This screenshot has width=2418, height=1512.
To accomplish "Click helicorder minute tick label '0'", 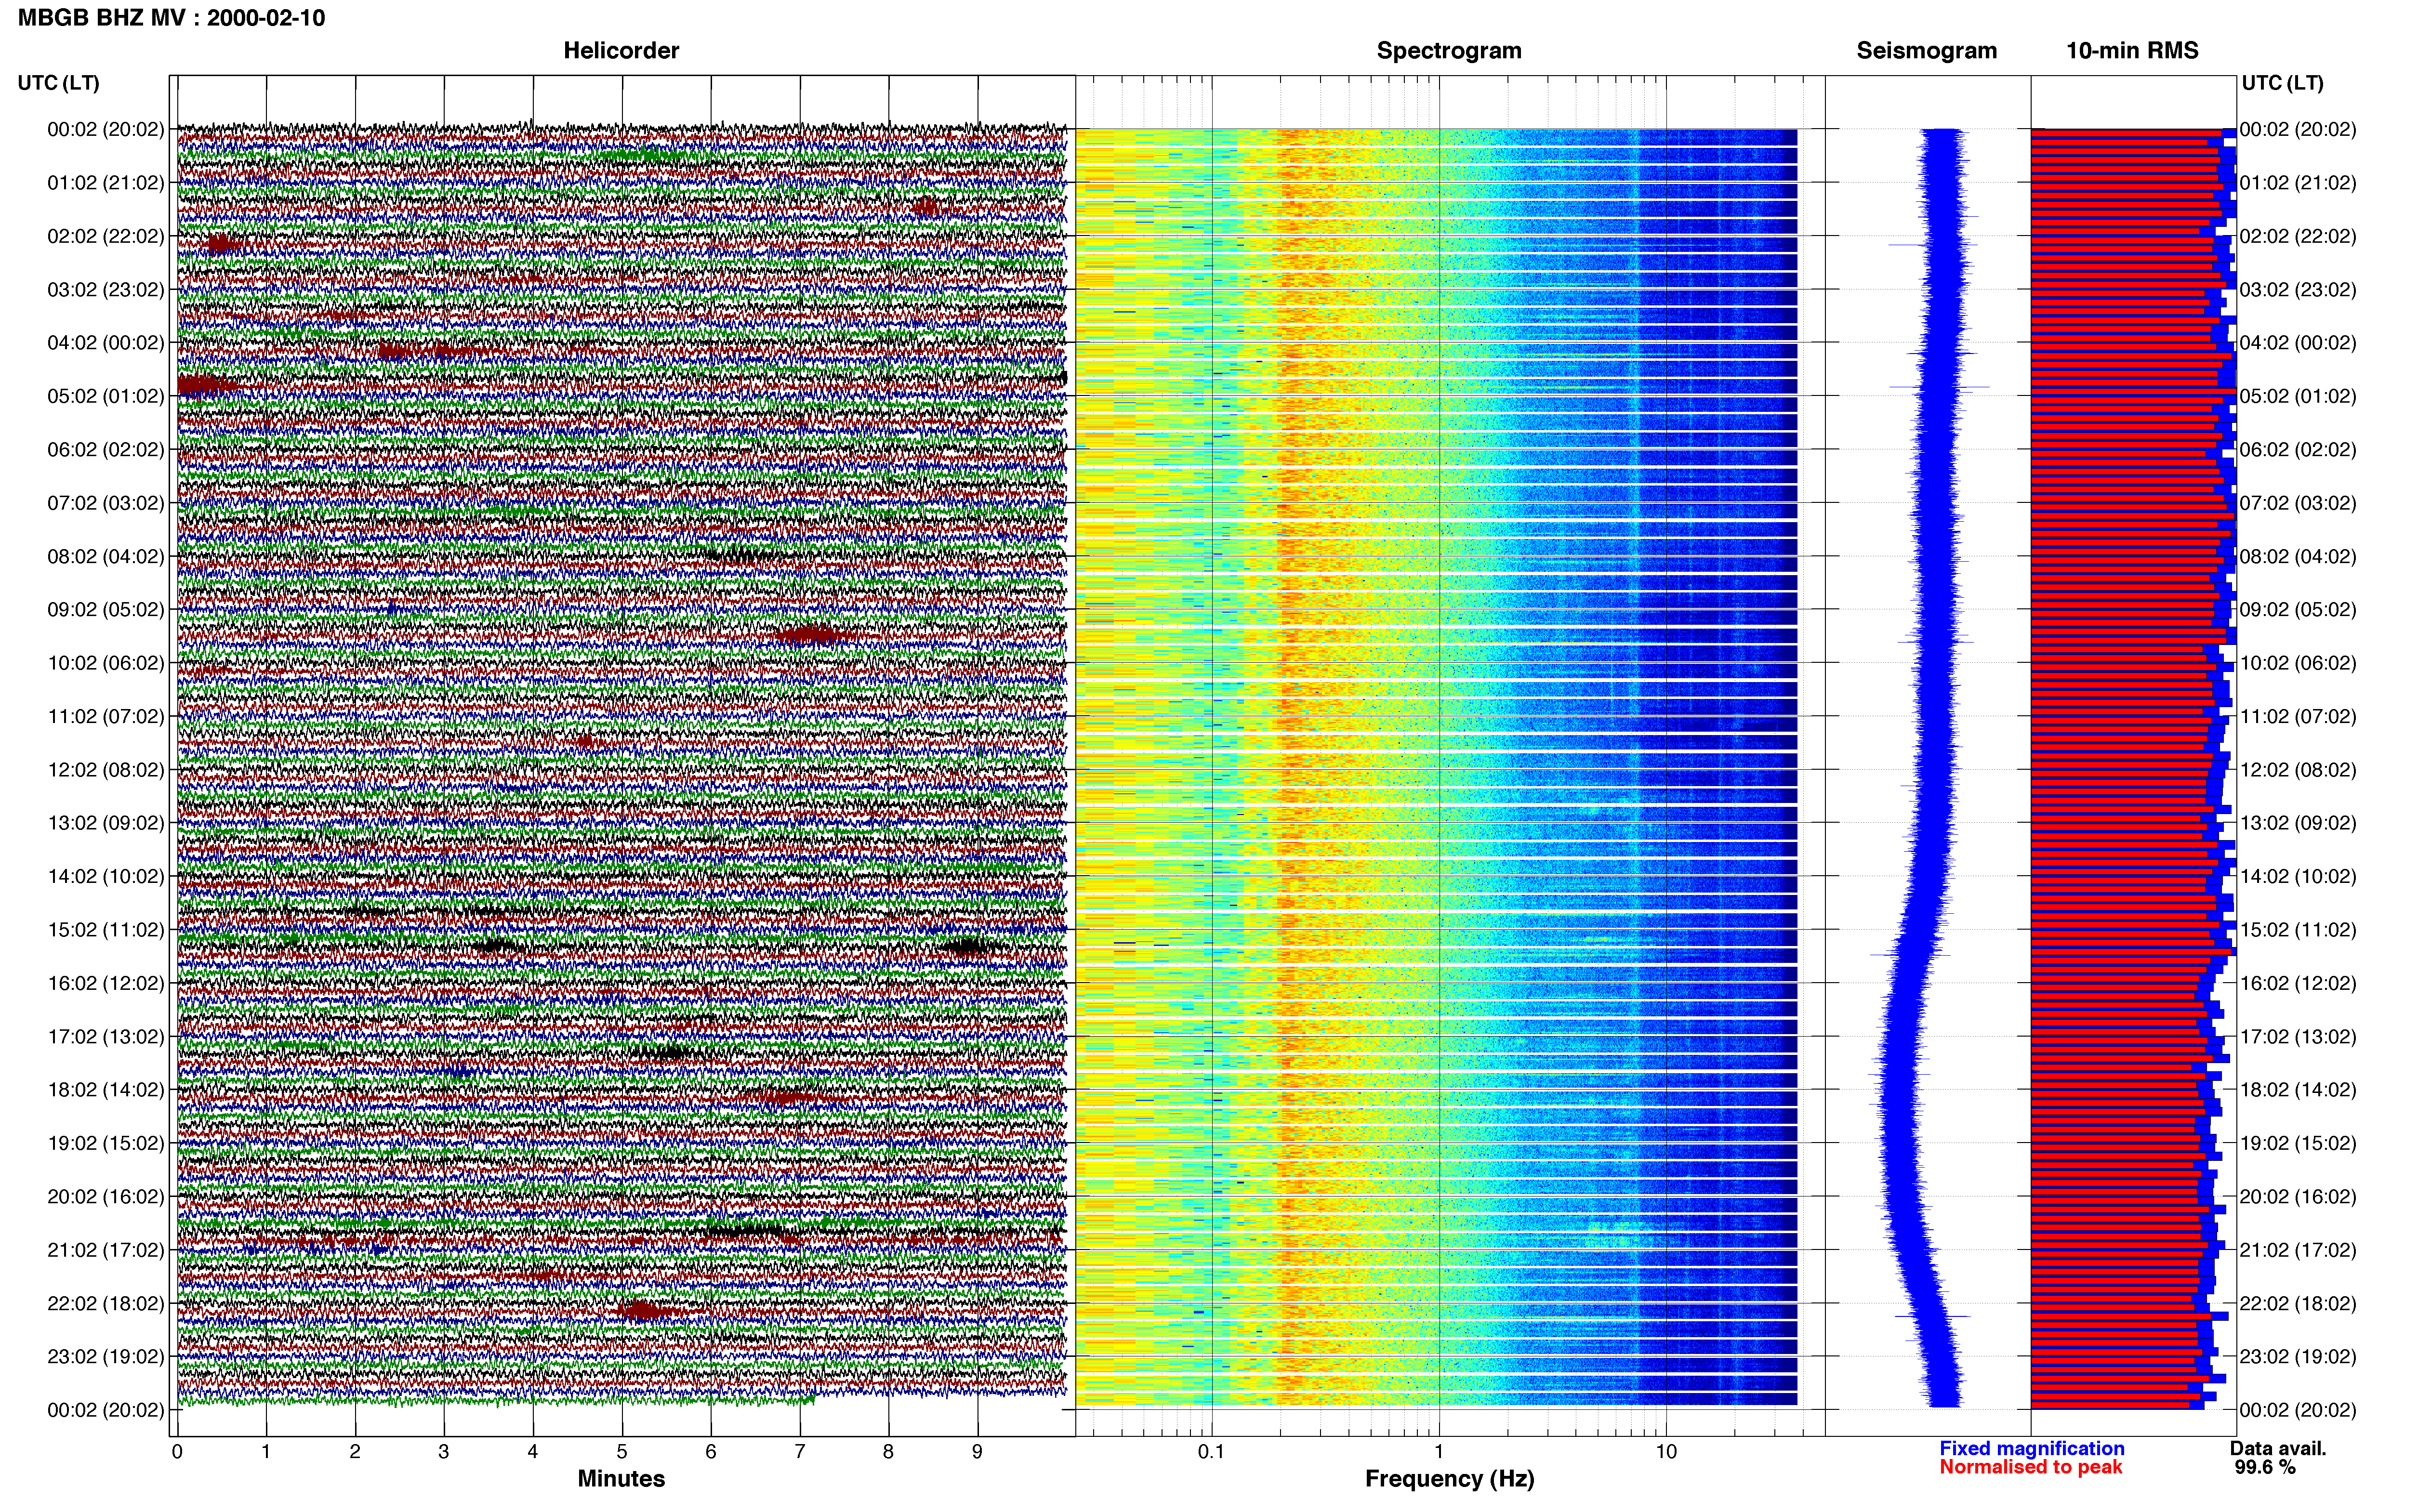I will [x=177, y=1452].
